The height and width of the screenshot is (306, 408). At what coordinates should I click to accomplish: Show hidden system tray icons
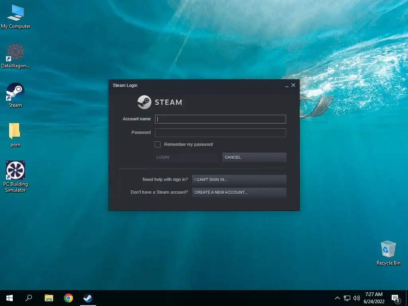point(337,298)
